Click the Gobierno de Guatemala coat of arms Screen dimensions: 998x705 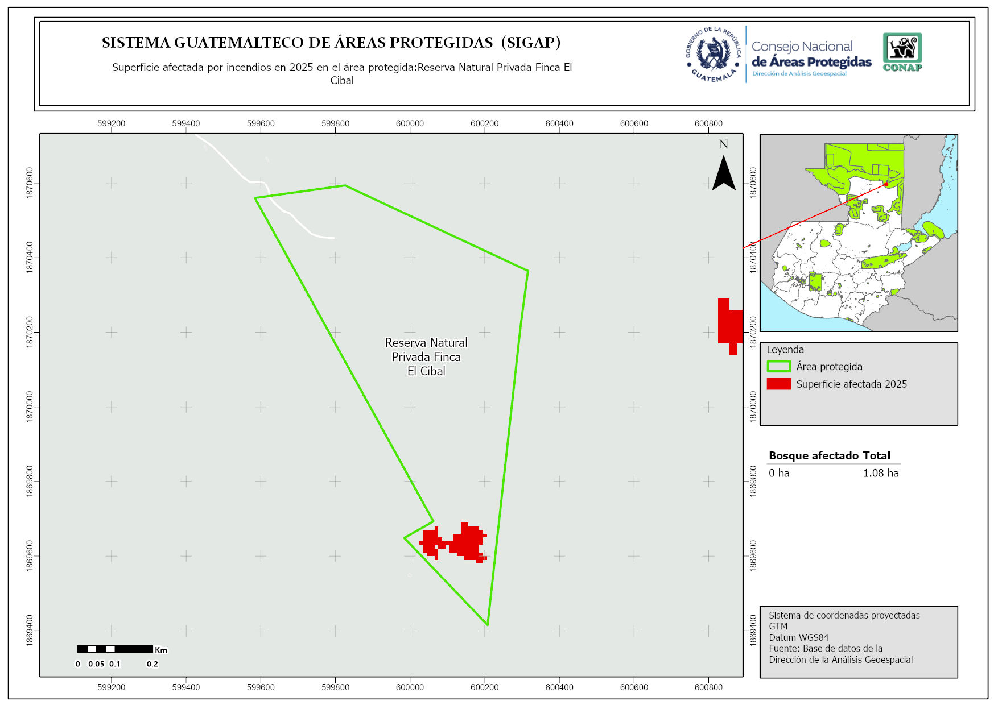click(x=714, y=55)
